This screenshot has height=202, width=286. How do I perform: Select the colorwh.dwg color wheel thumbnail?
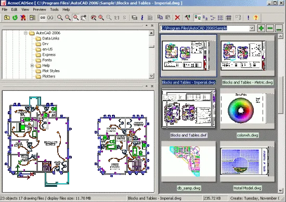[x=247, y=109]
